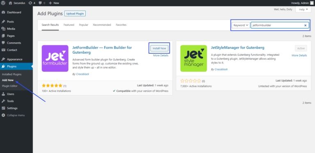Open More Details for JetStyleManager
The image size is (315, 153).
pyautogui.click(x=299, y=55)
